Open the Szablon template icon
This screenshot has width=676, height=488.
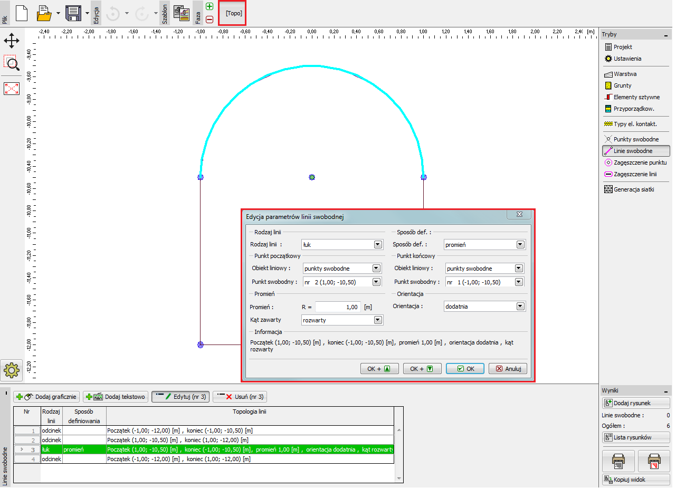tap(182, 13)
